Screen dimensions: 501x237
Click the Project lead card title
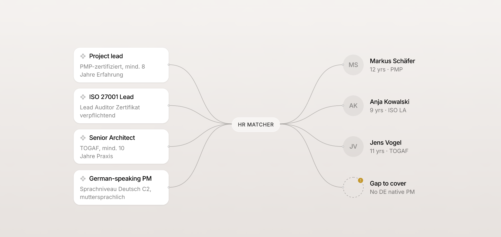(x=106, y=56)
